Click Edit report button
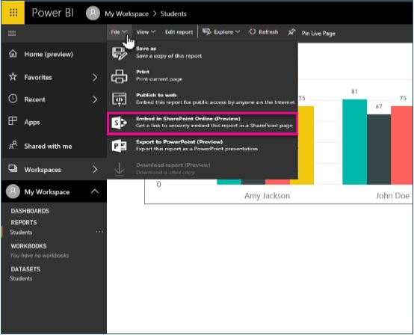Viewport: 414px width, 335px height. [x=179, y=32]
